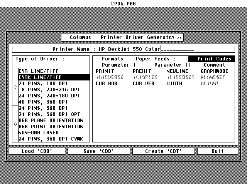247x184 pixels.
Task: Choose RGB POINT ORIENTATION driver
Action: point(54,127)
